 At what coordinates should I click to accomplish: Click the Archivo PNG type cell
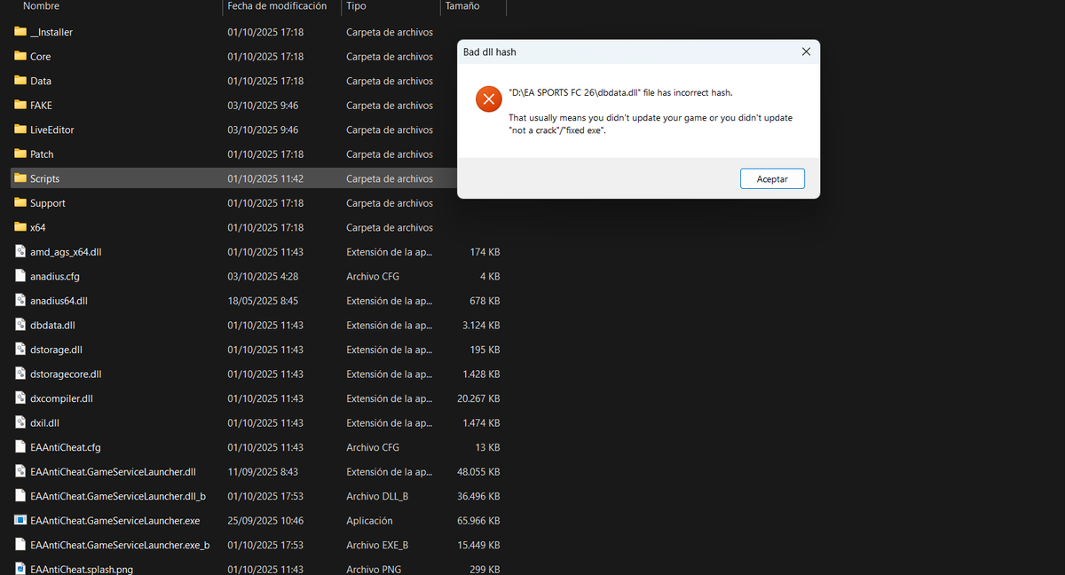(373, 569)
